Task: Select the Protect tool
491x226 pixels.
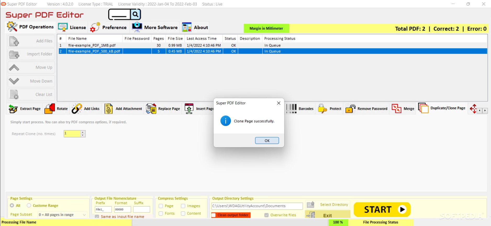Action: [330, 109]
